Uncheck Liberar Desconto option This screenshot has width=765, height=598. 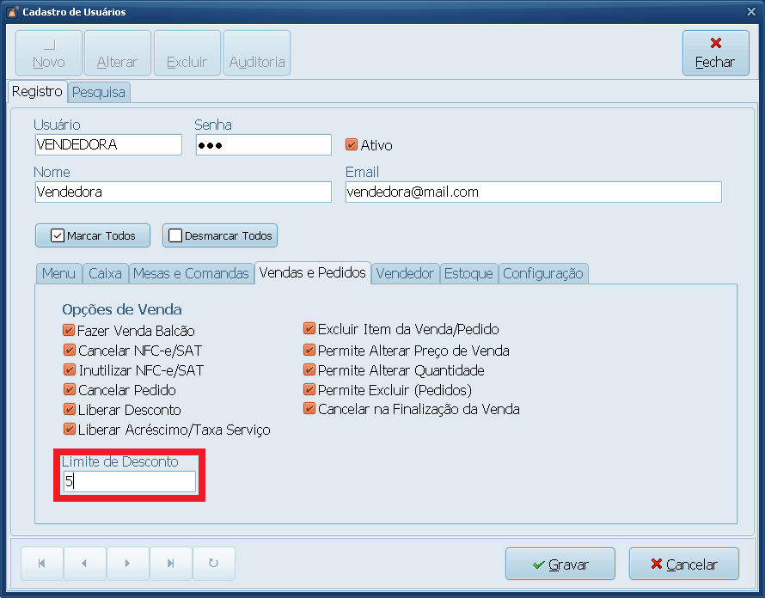pos(69,410)
